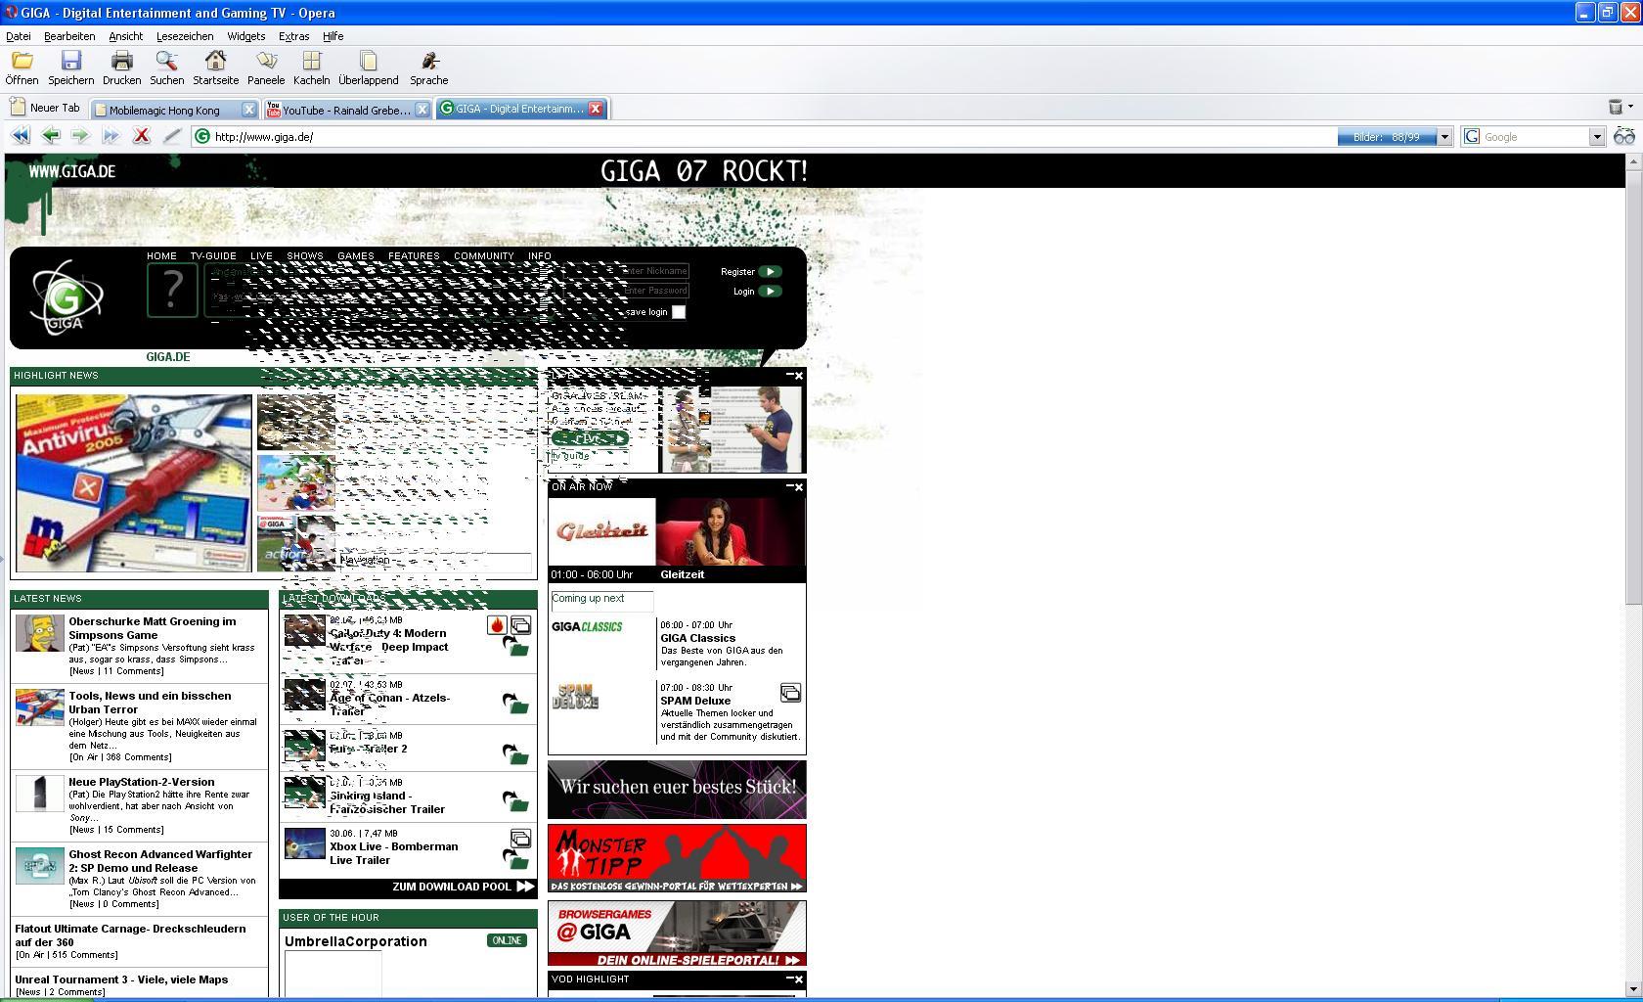The image size is (1643, 1002).
Task: Click the Antivirus highlight news image
Action: [x=134, y=482]
